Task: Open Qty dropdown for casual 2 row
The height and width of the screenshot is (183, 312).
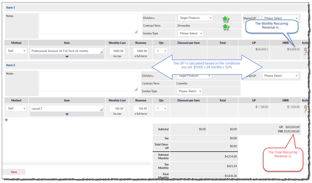Action: click(x=161, y=108)
